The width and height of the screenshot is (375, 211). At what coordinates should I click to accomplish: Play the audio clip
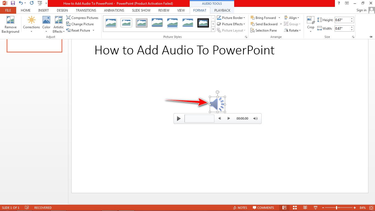(179, 119)
